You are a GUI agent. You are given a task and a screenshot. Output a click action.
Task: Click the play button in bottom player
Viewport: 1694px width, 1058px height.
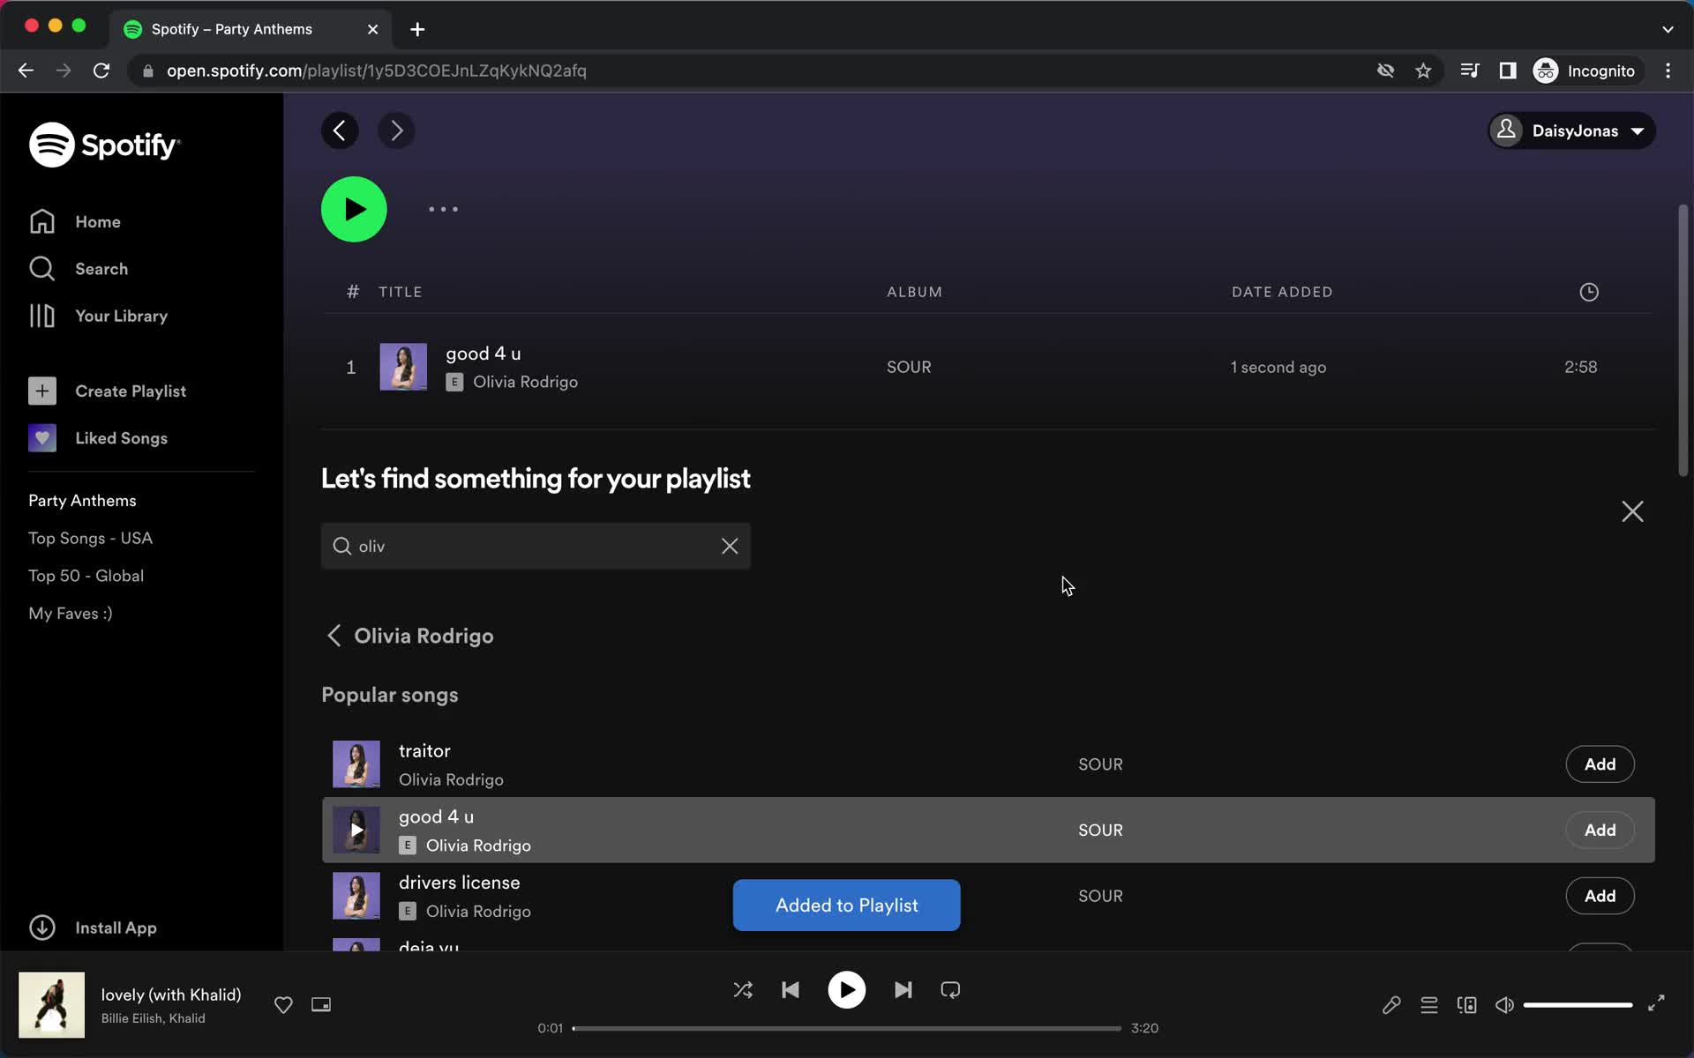click(846, 990)
